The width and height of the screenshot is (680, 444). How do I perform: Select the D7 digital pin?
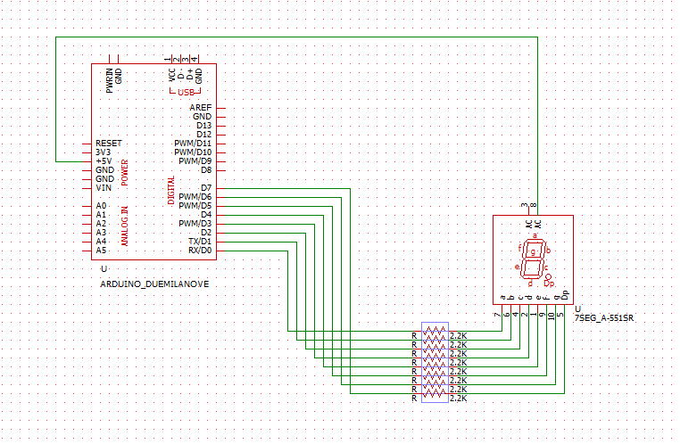coord(205,188)
